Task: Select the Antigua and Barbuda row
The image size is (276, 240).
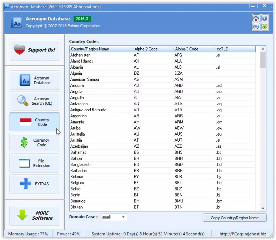Action: [163, 110]
